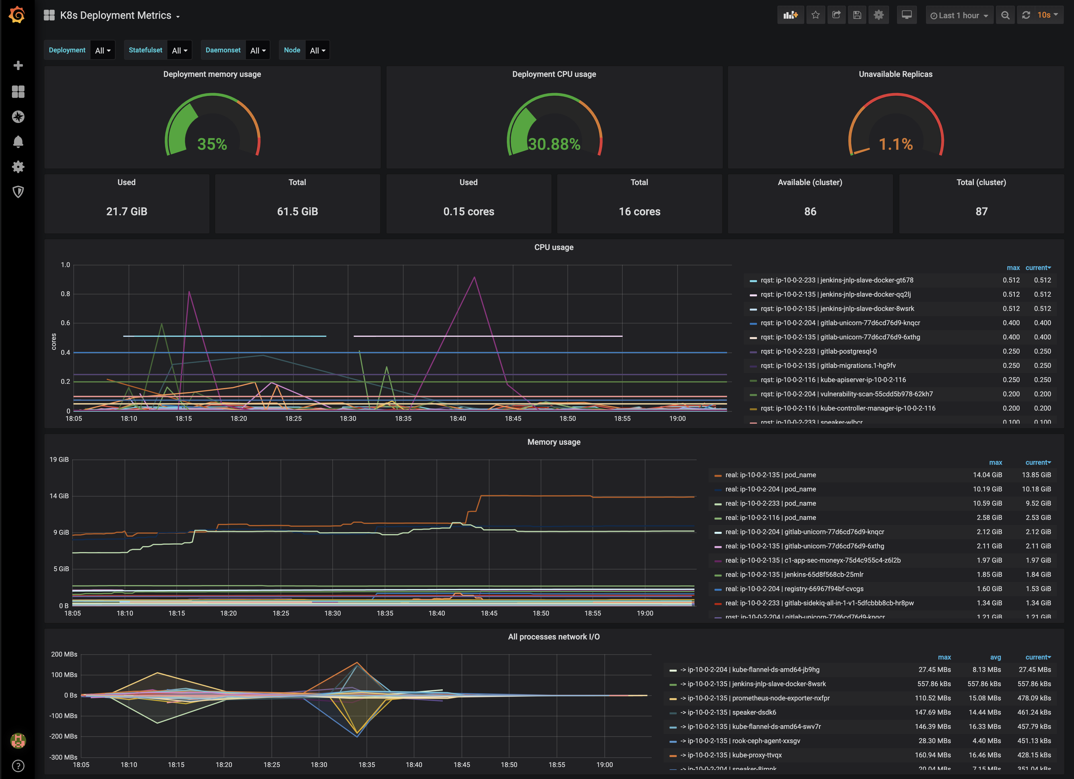Open Explore compass icon in sidebar

click(x=18, y=116)
